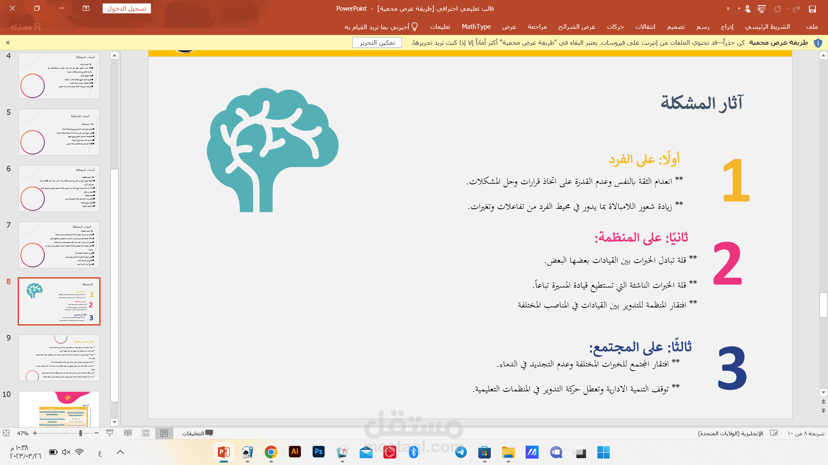Screen dimensions: 828x465
Task: Switch to Reading View using status bar icon
Action: (128, 433)
